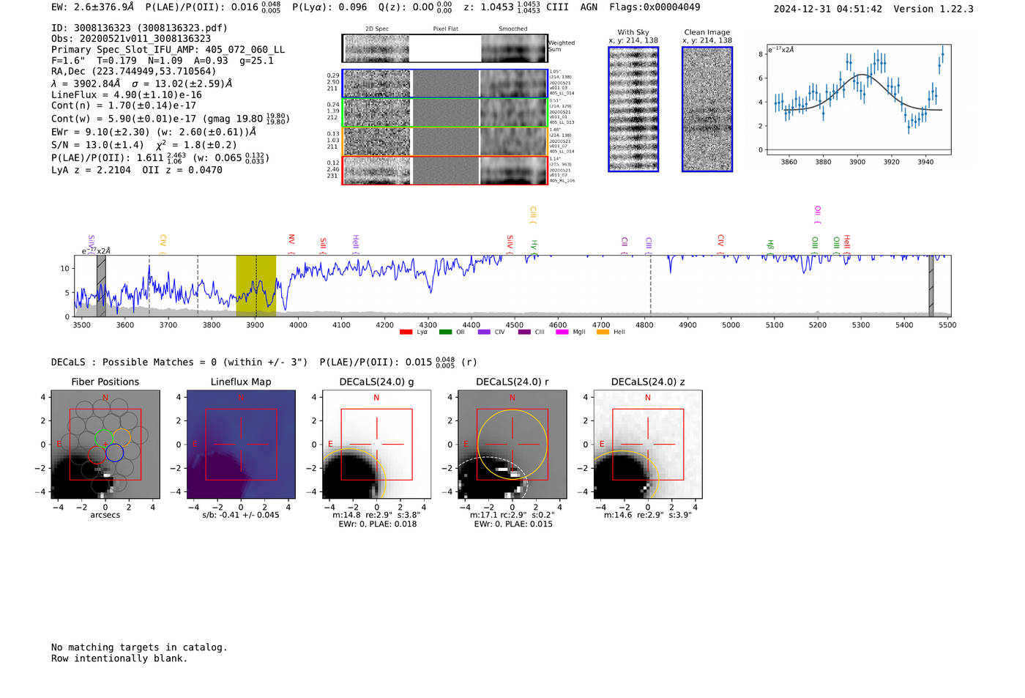1025x698 pixels.
Task: Open the Clean Image cutout
Action: coord(707,109)
